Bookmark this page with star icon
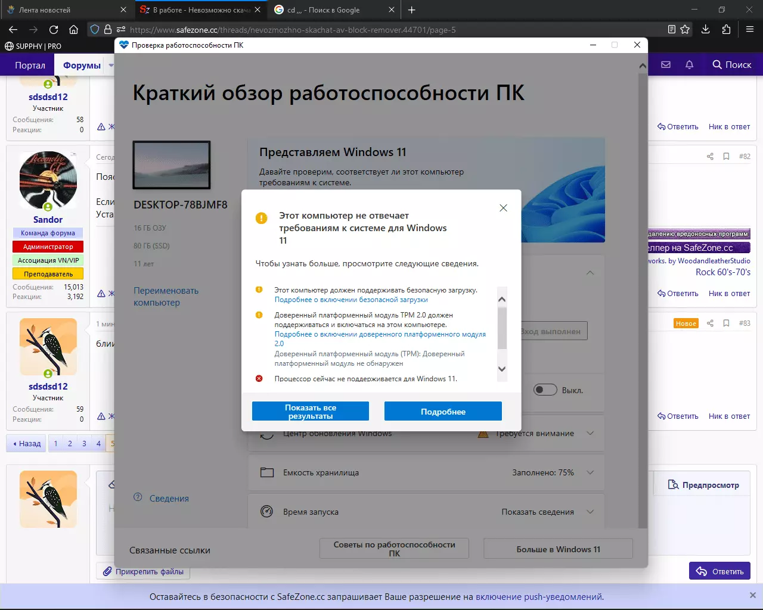The width and height of the screenshot is (763, 610). click(686, 29)
